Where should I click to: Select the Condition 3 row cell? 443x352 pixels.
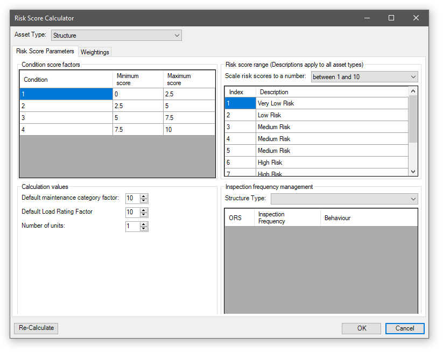66,118
